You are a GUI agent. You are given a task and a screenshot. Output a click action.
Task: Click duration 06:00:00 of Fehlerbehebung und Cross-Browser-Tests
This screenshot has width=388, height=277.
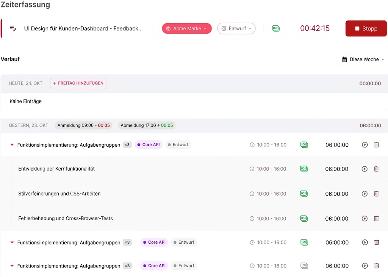point(336,219)
